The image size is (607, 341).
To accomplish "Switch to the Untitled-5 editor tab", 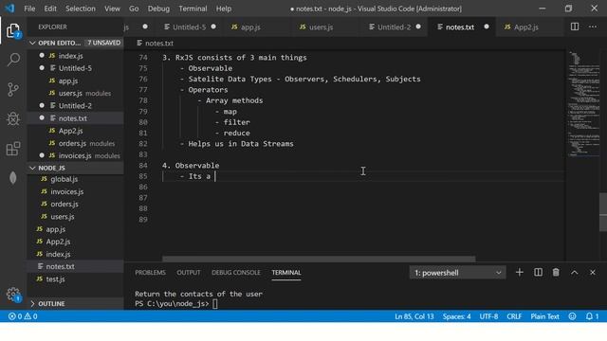I will point(189,27).
